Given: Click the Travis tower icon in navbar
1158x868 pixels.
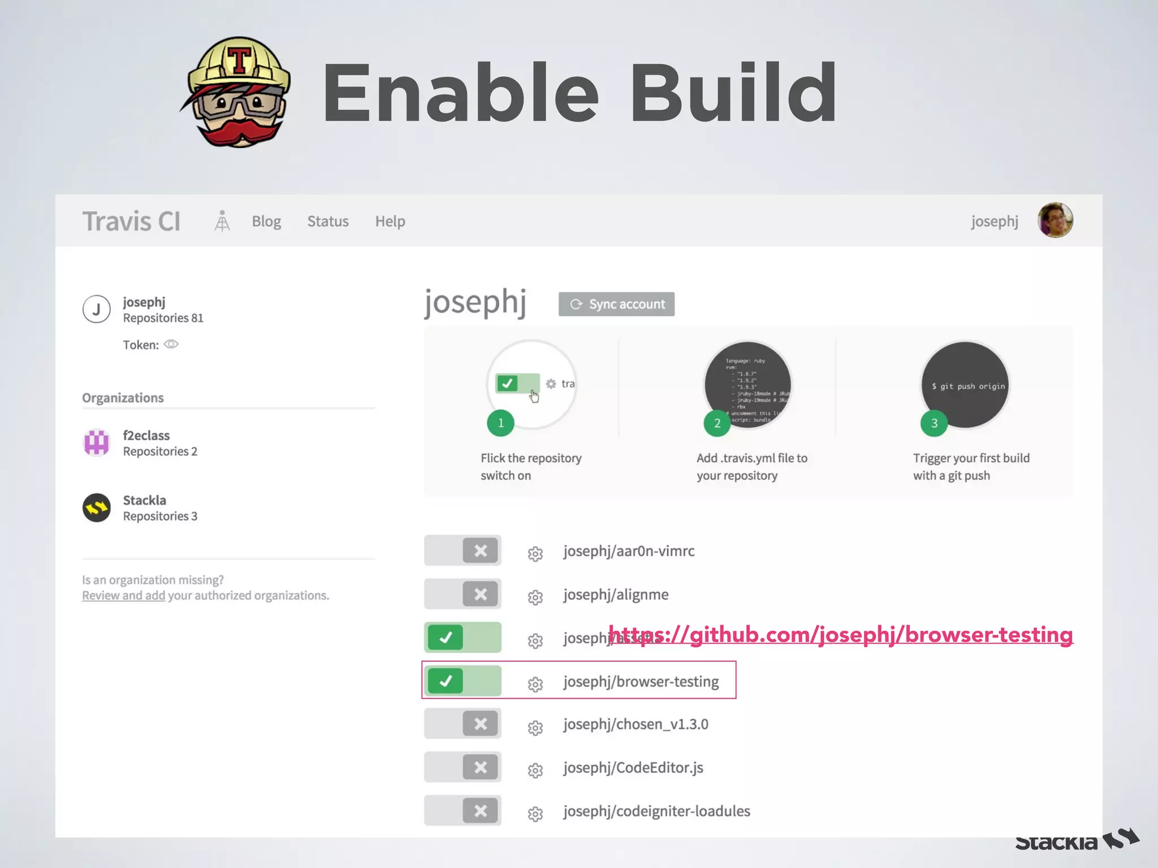Looking at the screenshot, I should pos(222,221).
